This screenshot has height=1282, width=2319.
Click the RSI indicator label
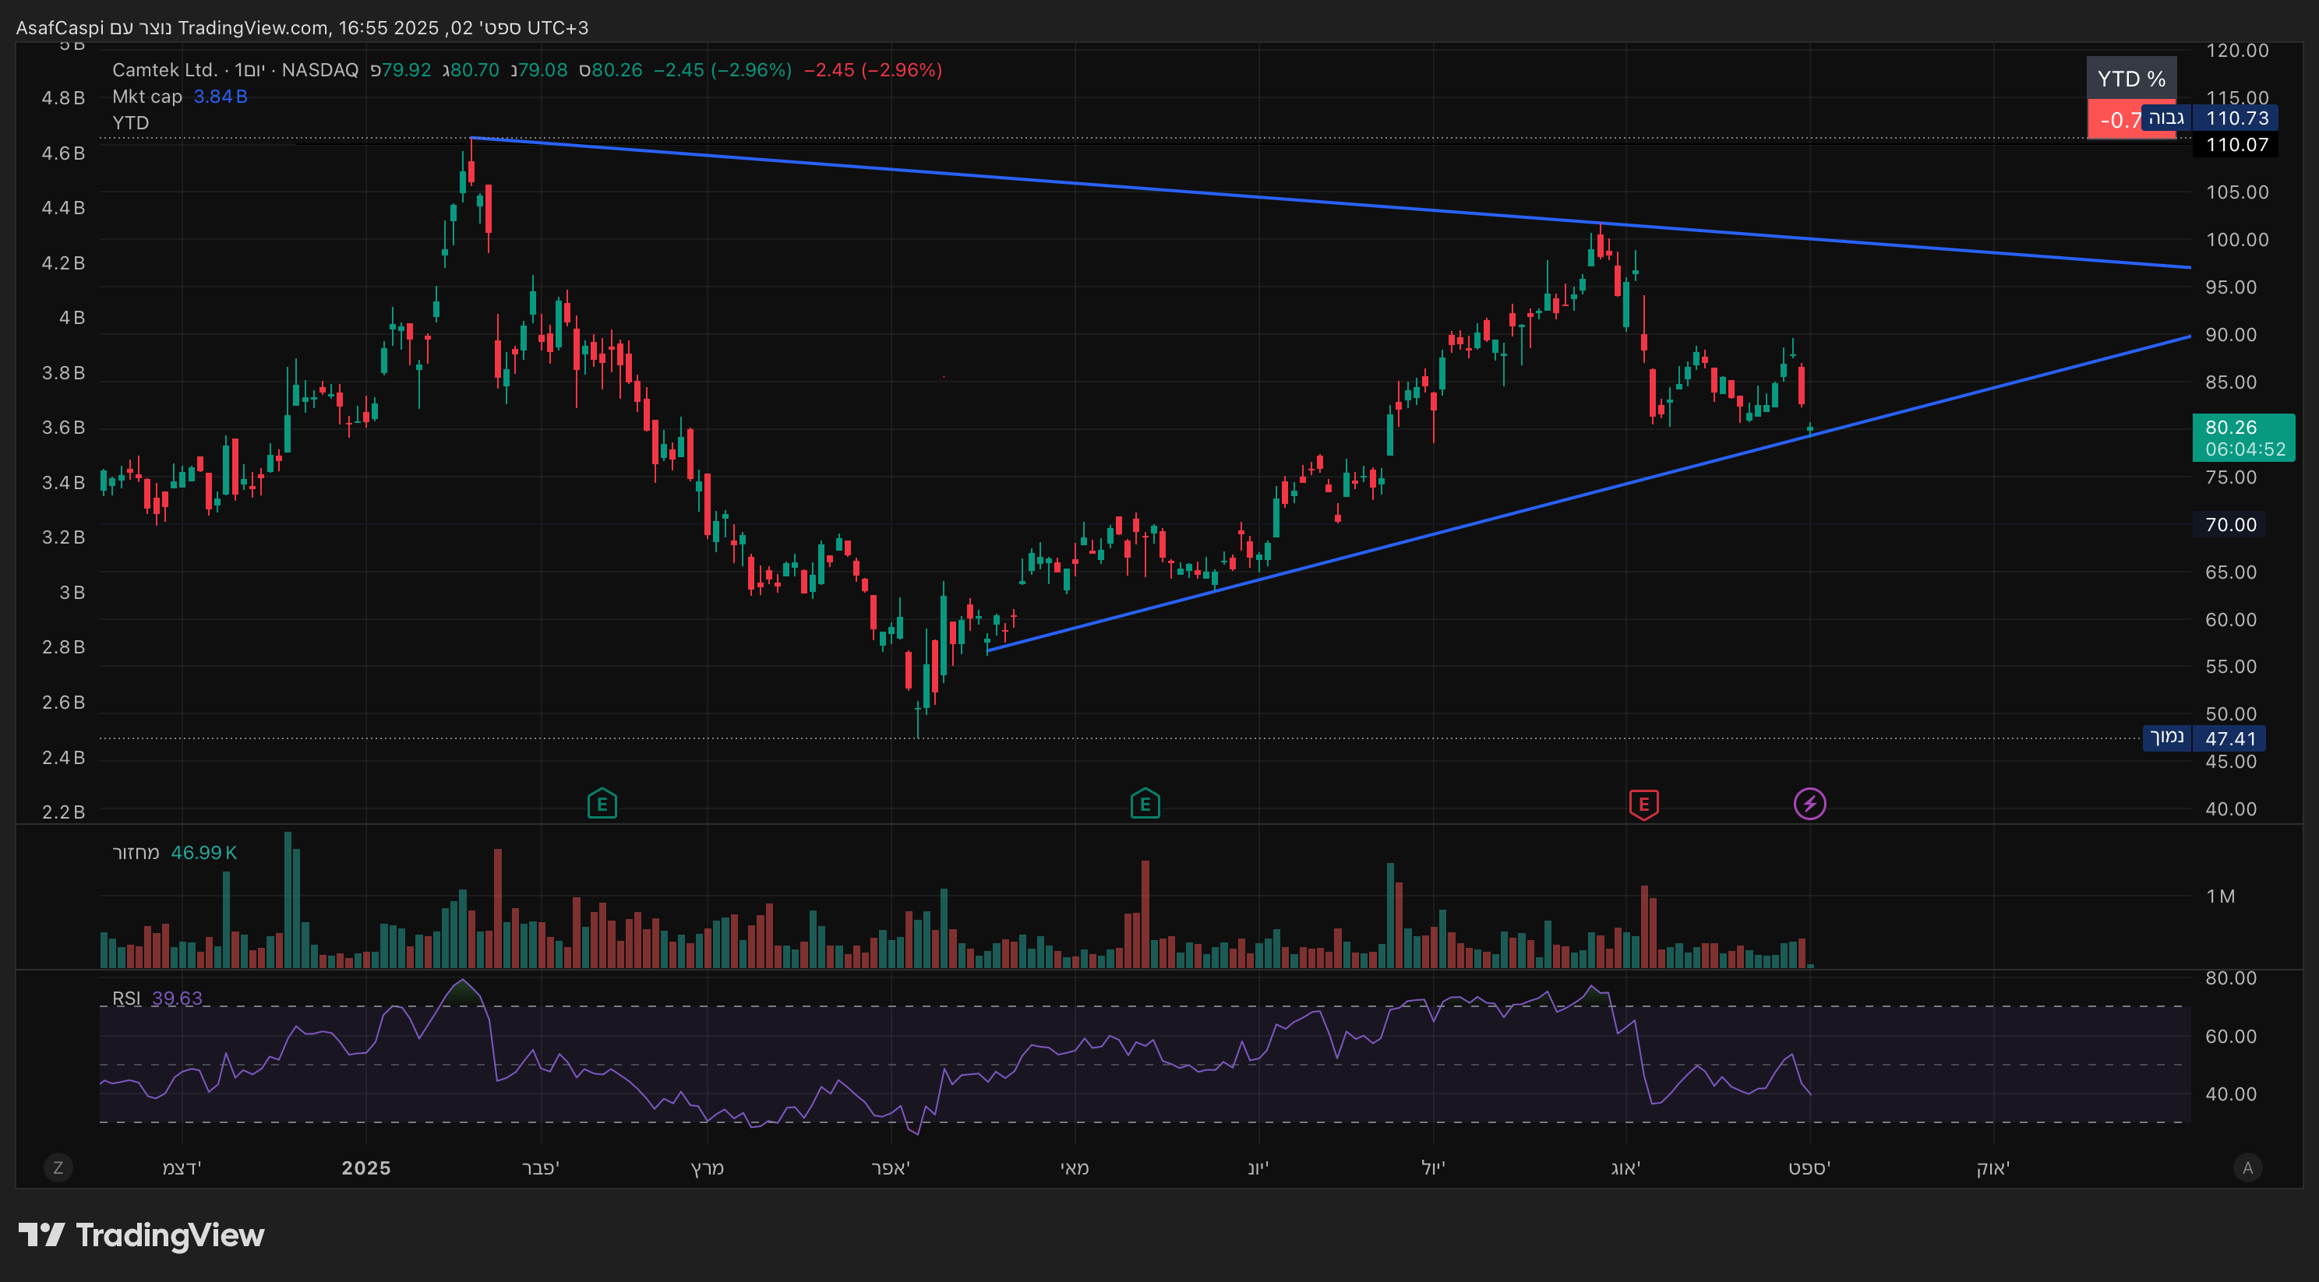(126, 998)
